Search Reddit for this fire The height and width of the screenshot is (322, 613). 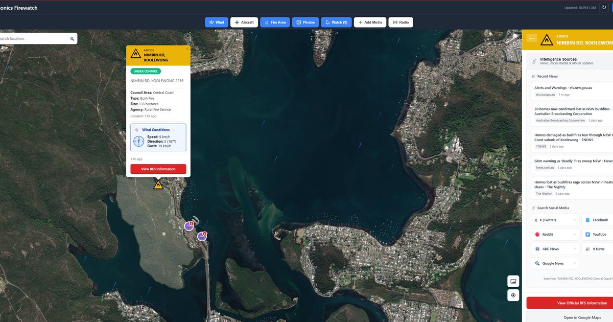click(x=555, y=234)
